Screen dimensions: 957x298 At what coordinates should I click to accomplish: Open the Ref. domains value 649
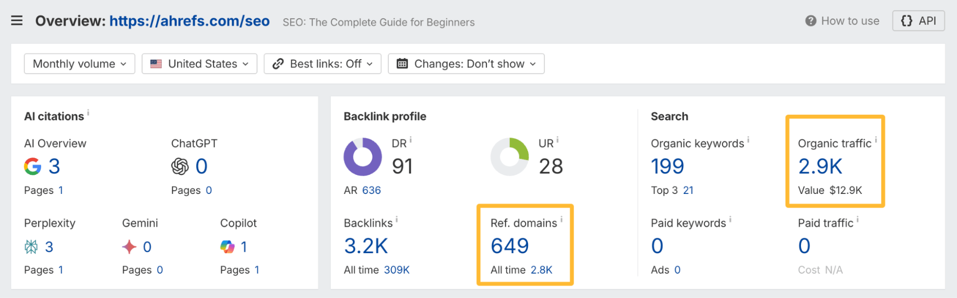point(510,246)
